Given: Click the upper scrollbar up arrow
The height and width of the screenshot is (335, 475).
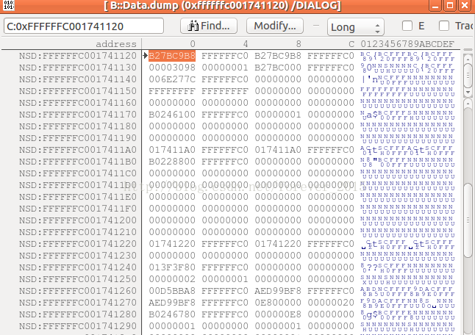Looking at the screenshot, I should coord(468,59).
